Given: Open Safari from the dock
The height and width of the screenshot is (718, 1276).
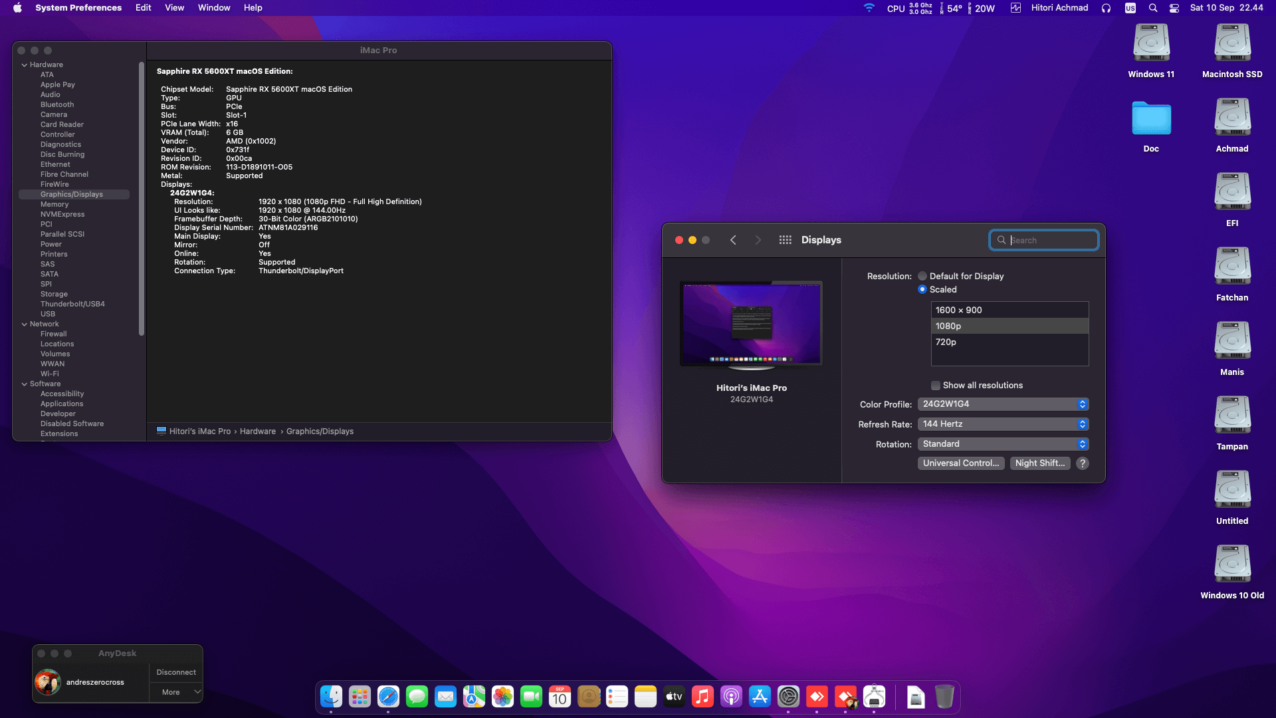Looking at the screenshot, I should click(x=388, y=697).
